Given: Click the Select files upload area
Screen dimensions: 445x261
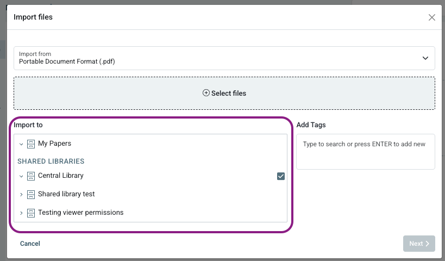Looking at the screenshot, I should point(224,94).
